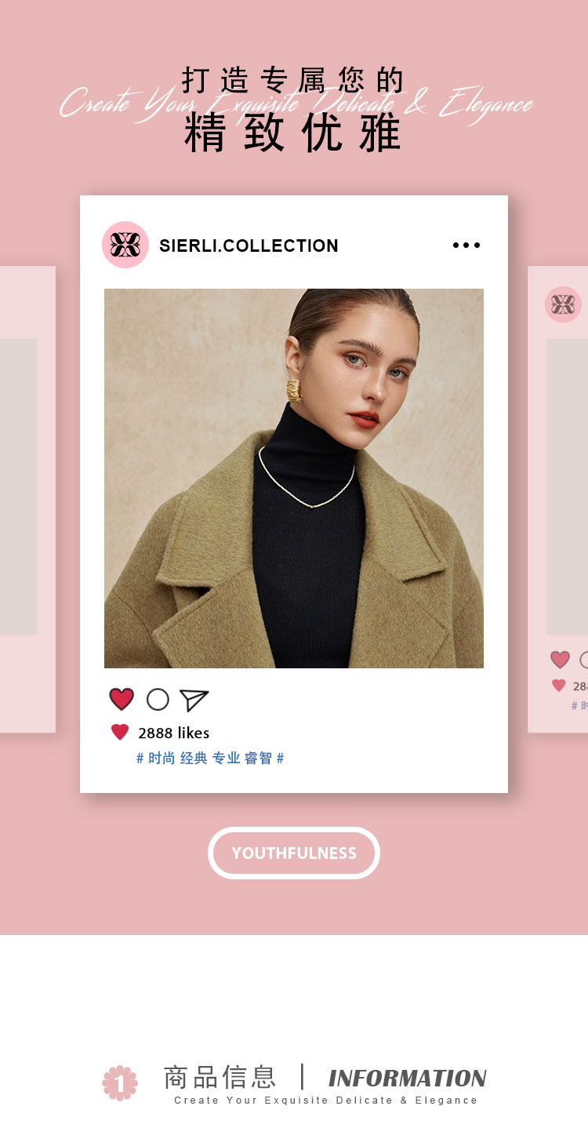The height and width of the screenshot is (1146, 588).
Task: Click the pink SIERLI profile avatar
Action: [x=125, y=245]
